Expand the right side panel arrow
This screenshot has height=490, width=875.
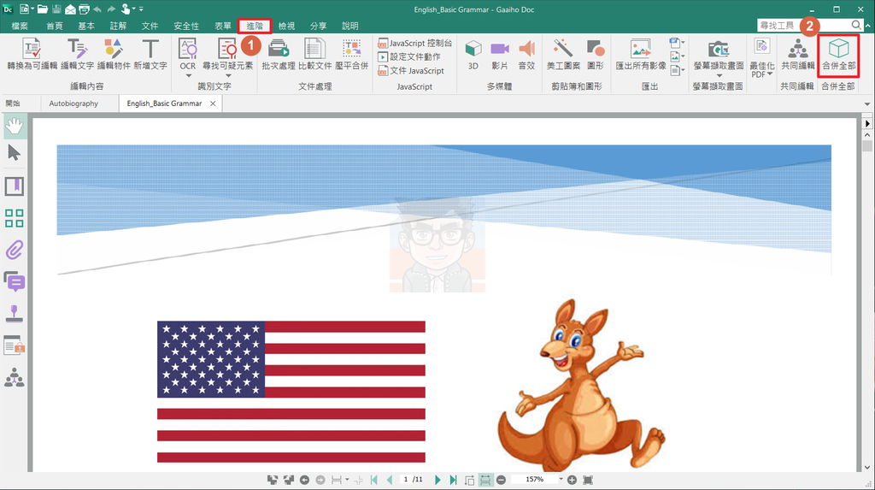click(x=867, y=123)
